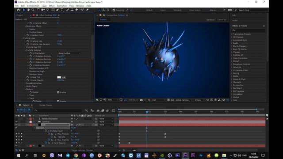Open Adobe Premiere Pro from the taskbar
283x159 pixels.
click(x=193, y=155)
